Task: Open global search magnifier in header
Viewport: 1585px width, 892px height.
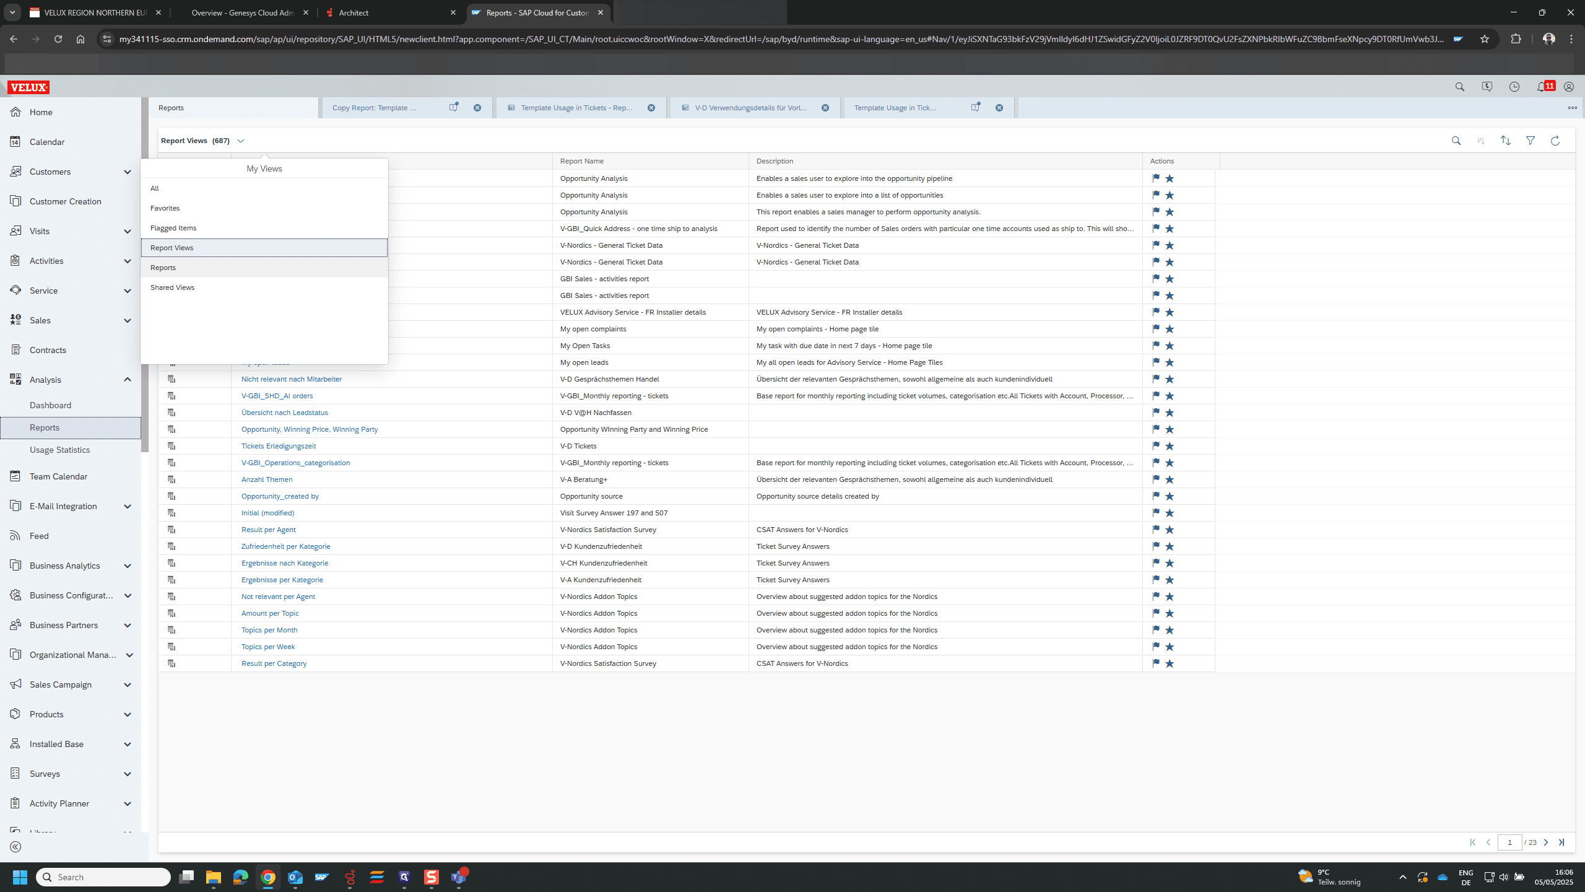Action: [x=1459, y=87]
